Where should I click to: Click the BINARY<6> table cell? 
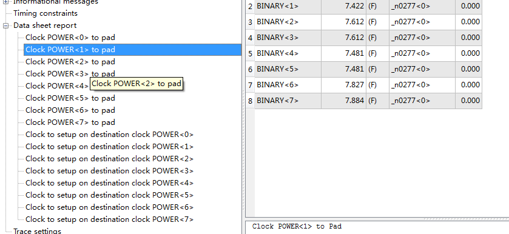click(288, 85)
